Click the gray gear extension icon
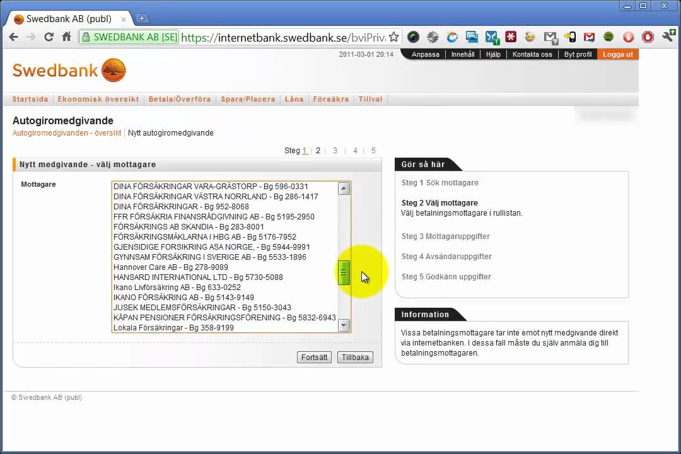The width and height of the screenshot is (681, 454). [433, 37]
